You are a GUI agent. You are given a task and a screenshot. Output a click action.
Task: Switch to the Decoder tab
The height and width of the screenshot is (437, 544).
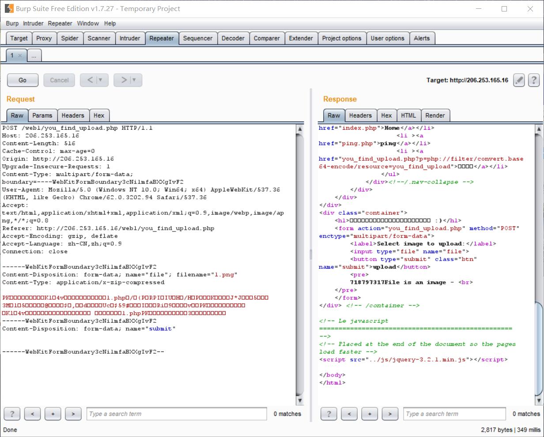(233, 38)
